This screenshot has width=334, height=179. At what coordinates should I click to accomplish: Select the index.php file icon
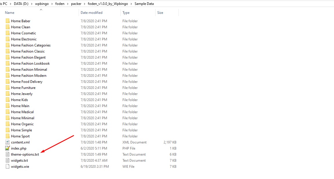click(8, 148)
